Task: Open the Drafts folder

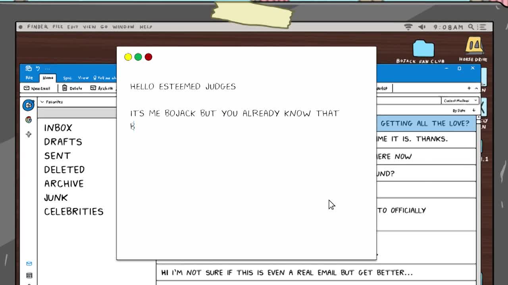Action: coord(63,142)
